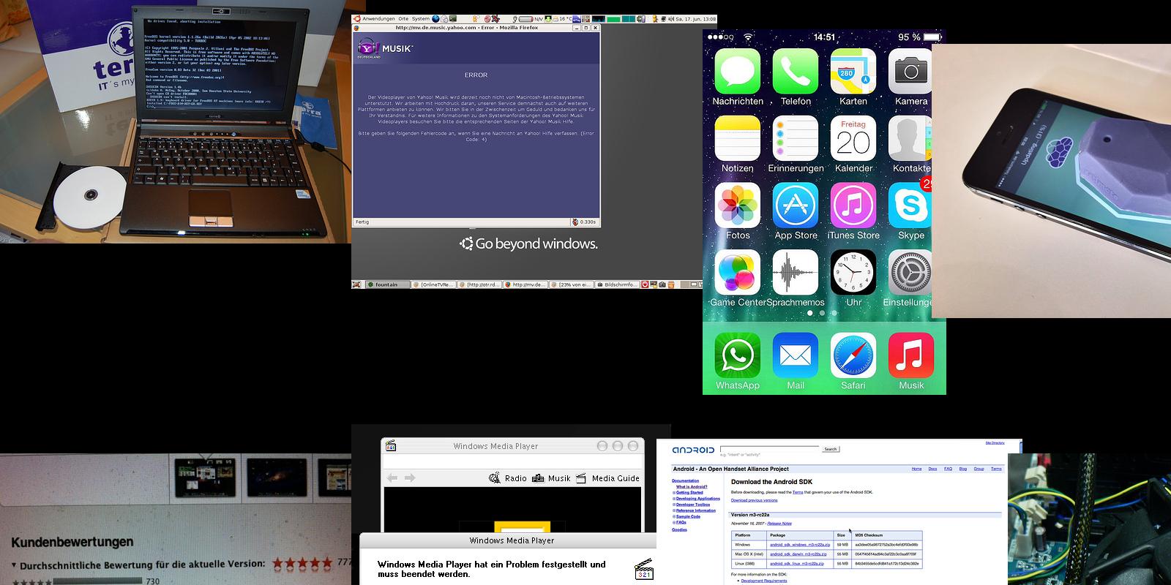Launch the App Store on the iPhone
Viewport: 1171px width, 585px height.
pos(796,205)
